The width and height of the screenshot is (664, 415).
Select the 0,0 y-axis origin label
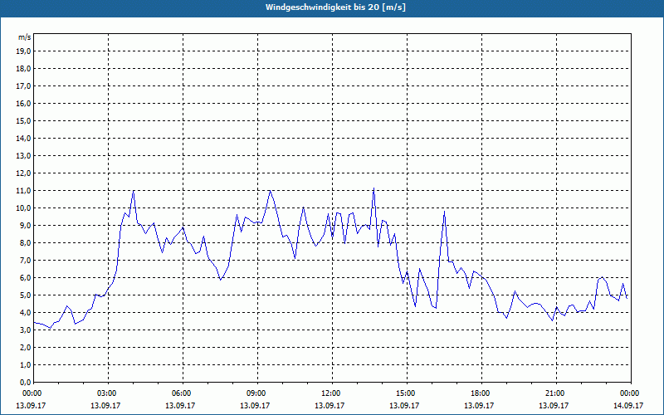coord(25,383)
